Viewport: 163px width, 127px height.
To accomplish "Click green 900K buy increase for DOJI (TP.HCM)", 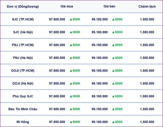I will [75, 71].
